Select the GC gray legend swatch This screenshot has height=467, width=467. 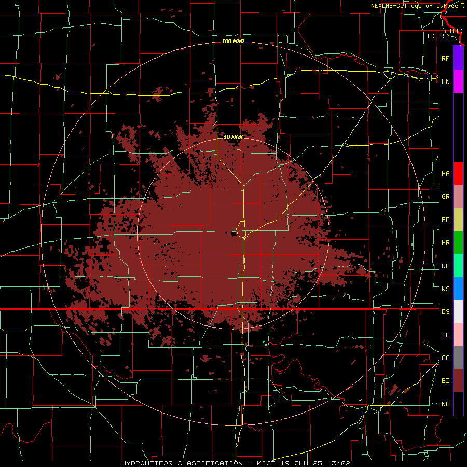(458, 358)
